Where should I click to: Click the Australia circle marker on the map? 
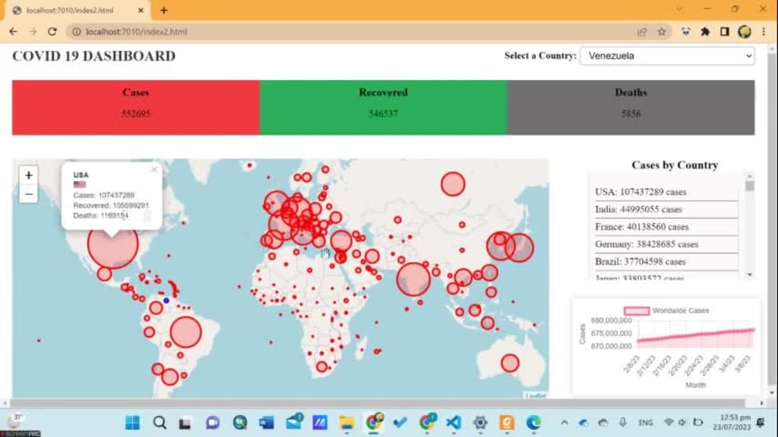pos(510,363)
